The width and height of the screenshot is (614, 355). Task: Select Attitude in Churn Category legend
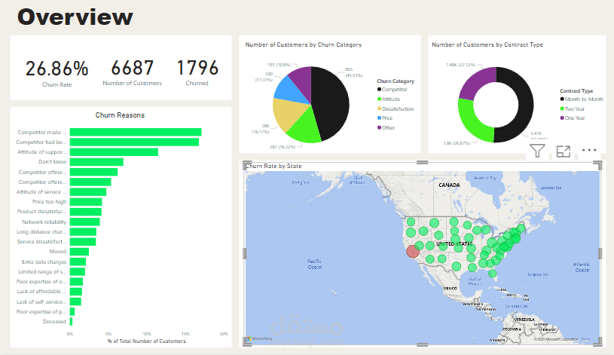click(389, 99)
